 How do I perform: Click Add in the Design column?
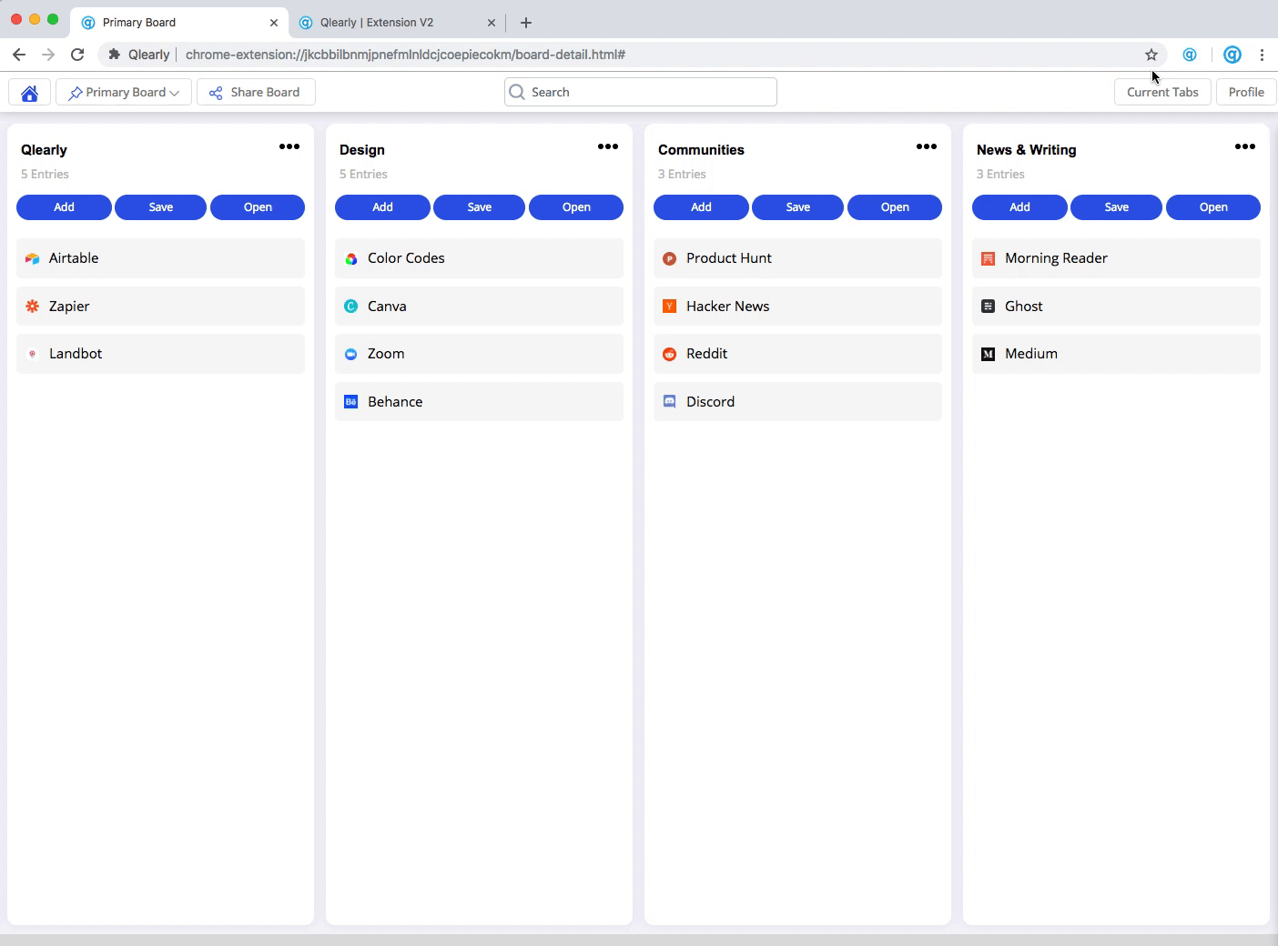click(x=382, y=207)
